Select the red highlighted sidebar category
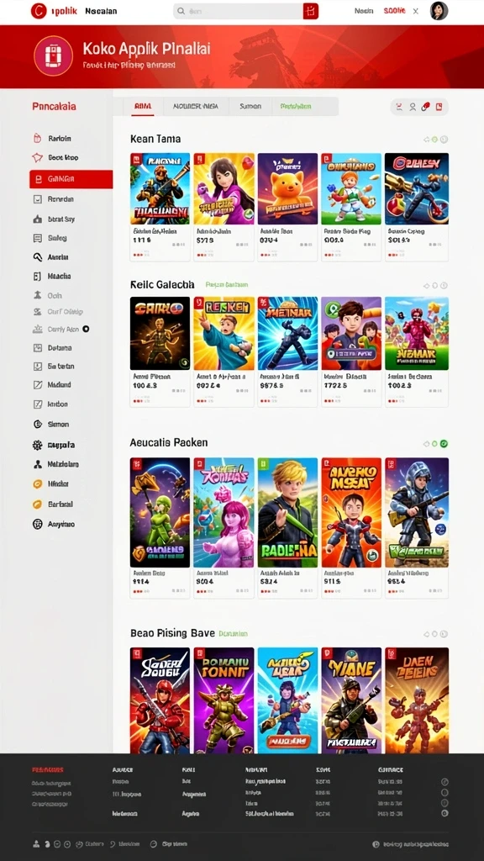 point(71,179)
